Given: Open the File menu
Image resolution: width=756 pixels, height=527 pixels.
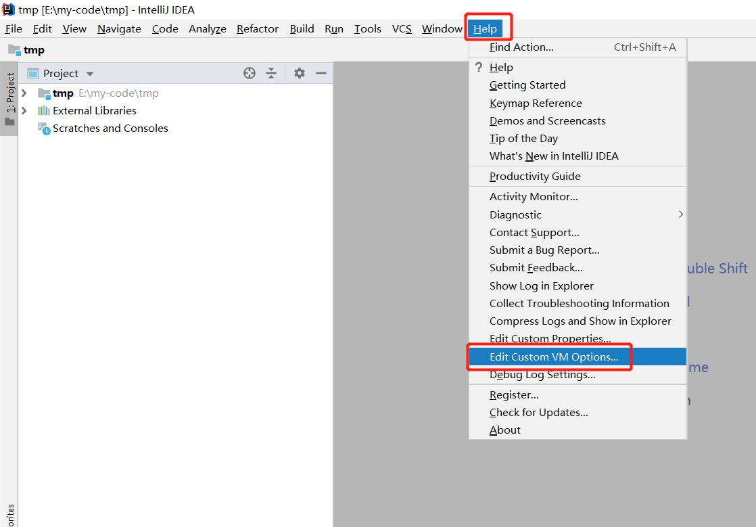Looking at the screenshot, I should click(x=14, y=29).
